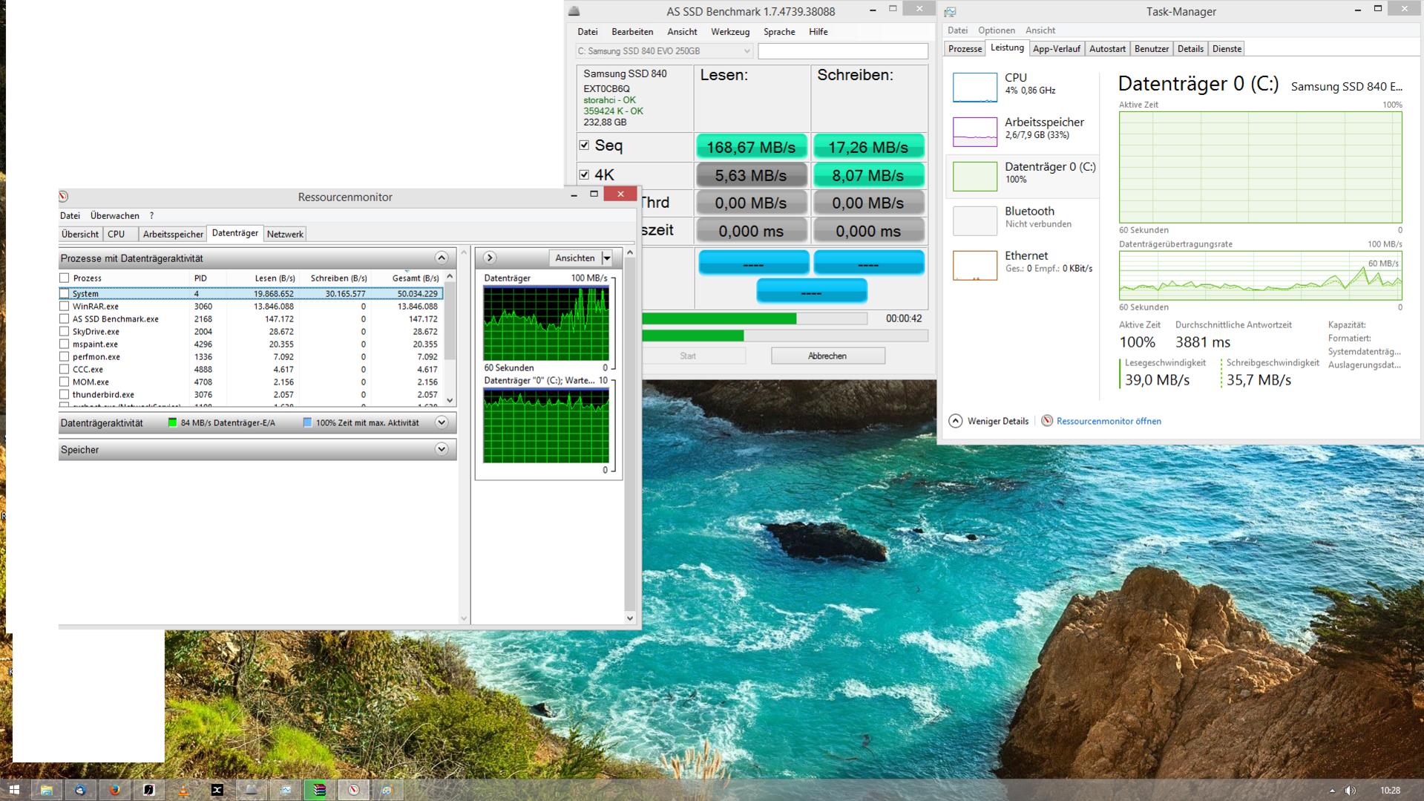Open the dark J app taskbar icon
This screenshot has width=1424, height=801.
coord(148,790)
